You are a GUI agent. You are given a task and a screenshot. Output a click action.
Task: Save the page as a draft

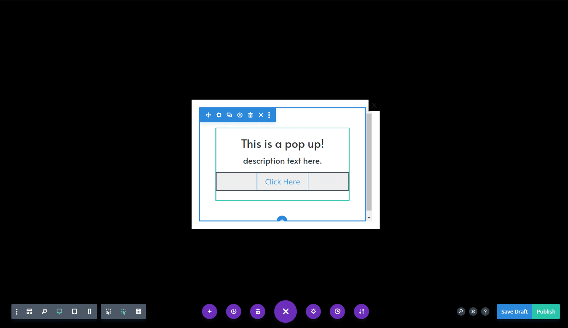click(514, 311)
